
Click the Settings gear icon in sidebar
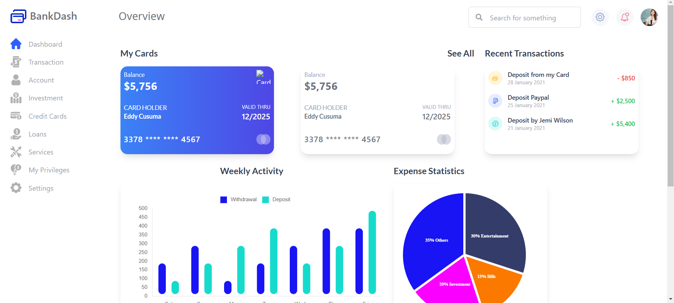[16, 188]
